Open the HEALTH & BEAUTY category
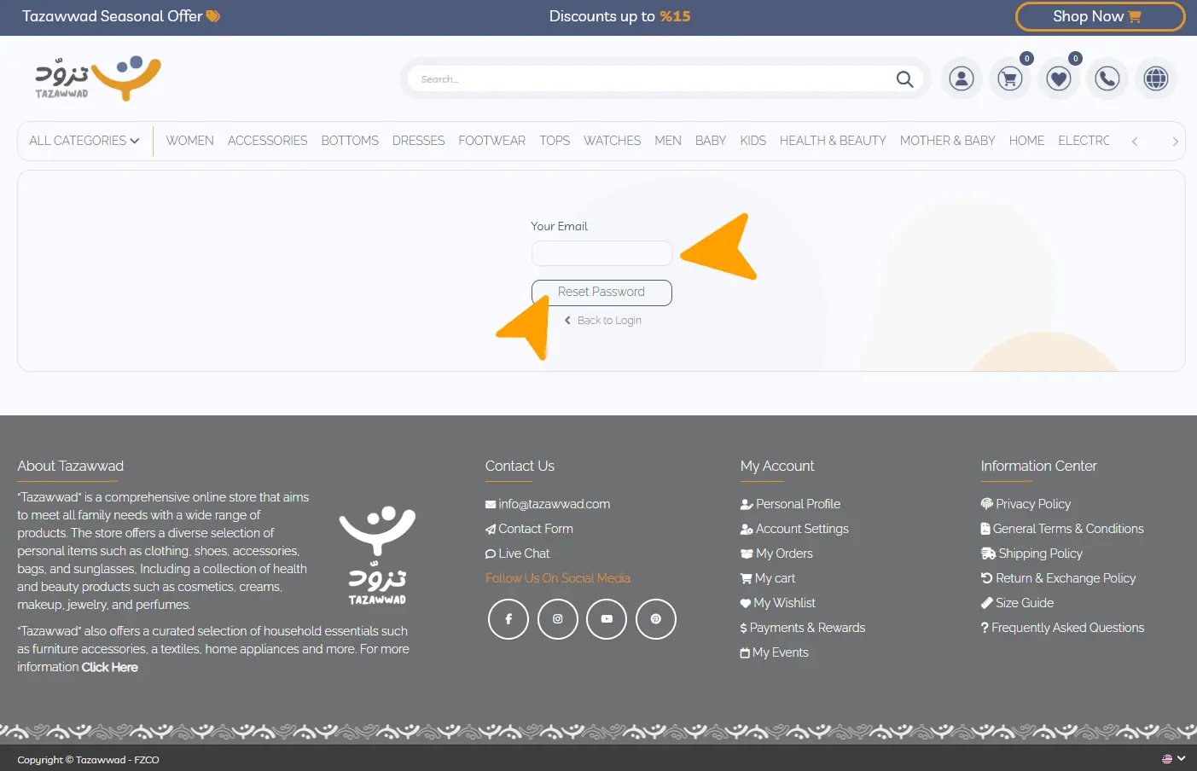The height and width of the screenshot is (771, 1197). 833,141
